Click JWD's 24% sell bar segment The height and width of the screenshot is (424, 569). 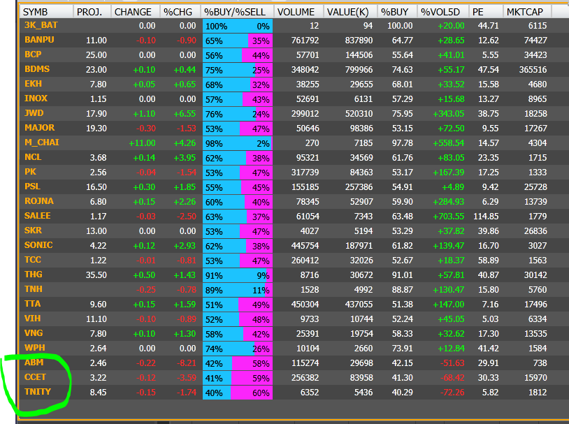point(264,114)
